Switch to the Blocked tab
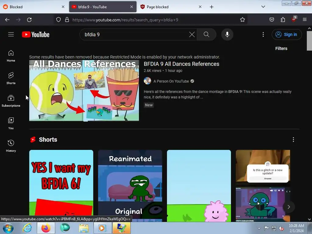 (x=34, y=7)
